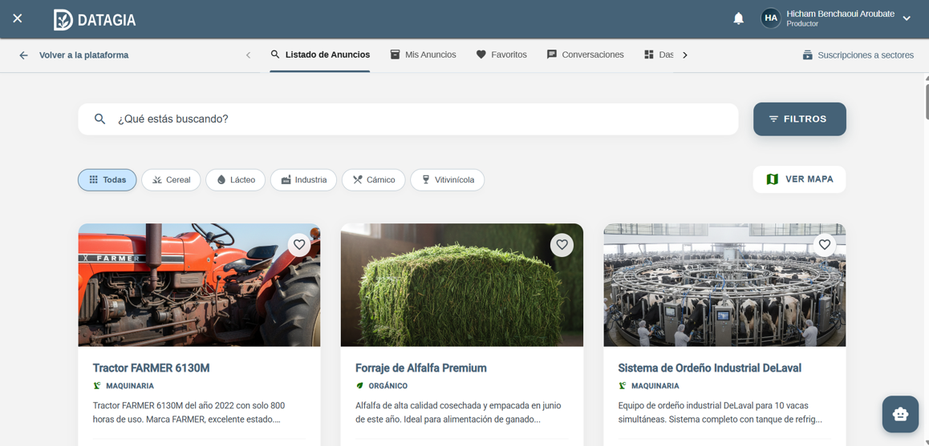
Task: Open the milking system photo
Action: coord(724,284)
